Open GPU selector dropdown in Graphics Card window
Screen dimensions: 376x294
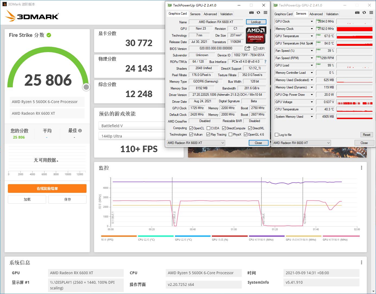(x=196, y=143)
